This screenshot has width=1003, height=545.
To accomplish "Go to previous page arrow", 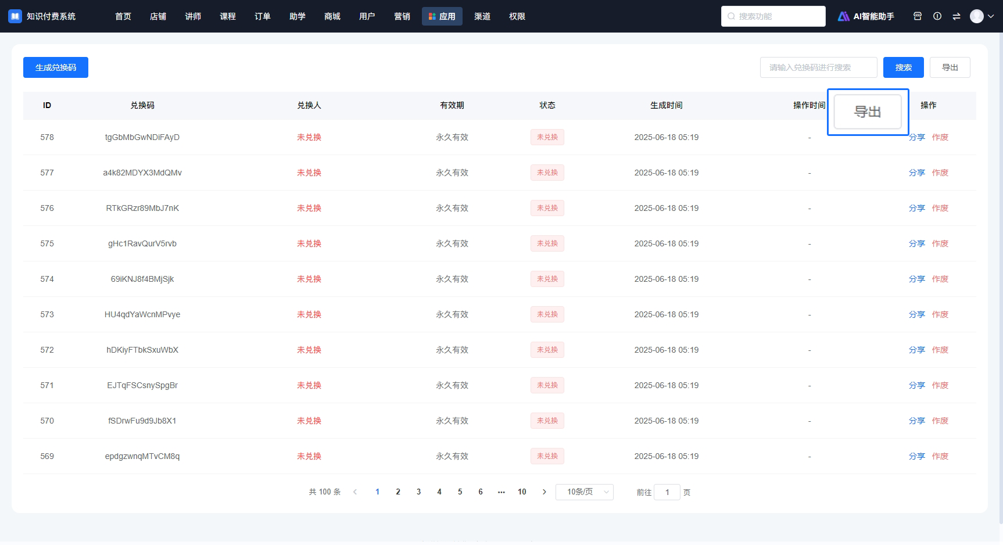I will pos(355,492).
